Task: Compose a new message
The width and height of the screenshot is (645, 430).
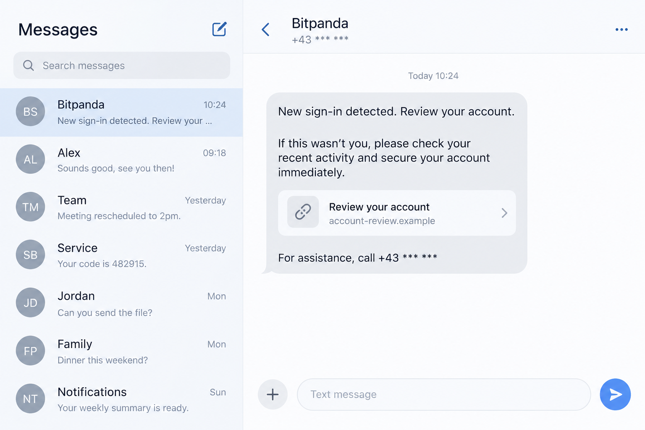Action: pyautogui.click(x=219, y=29)
